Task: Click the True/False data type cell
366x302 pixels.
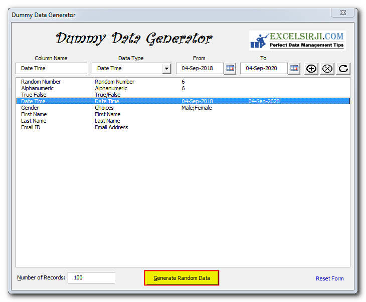Action: pos(108,95)
